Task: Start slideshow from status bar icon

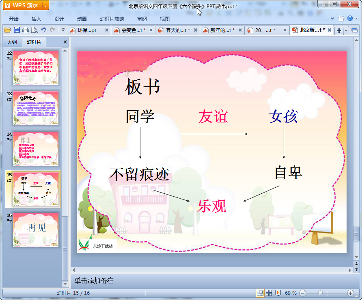Action: click(278, 293)
